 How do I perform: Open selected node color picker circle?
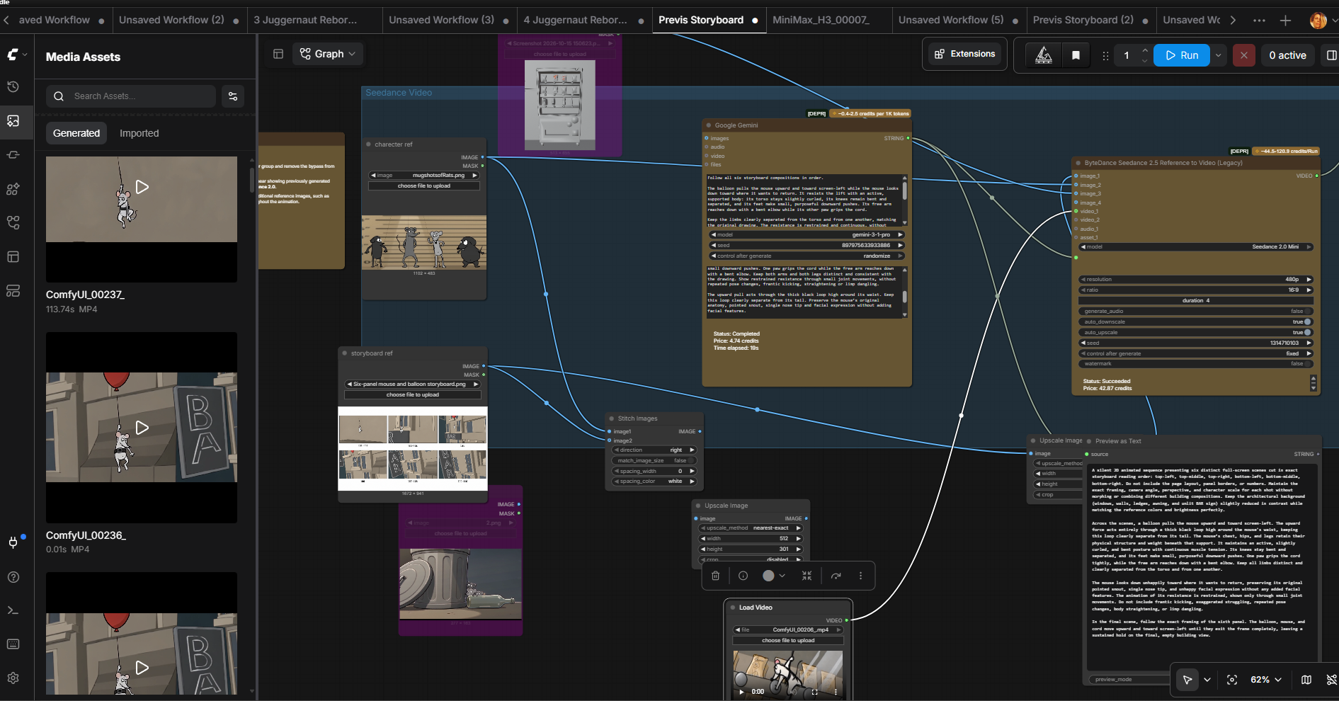tap(768, 576)
